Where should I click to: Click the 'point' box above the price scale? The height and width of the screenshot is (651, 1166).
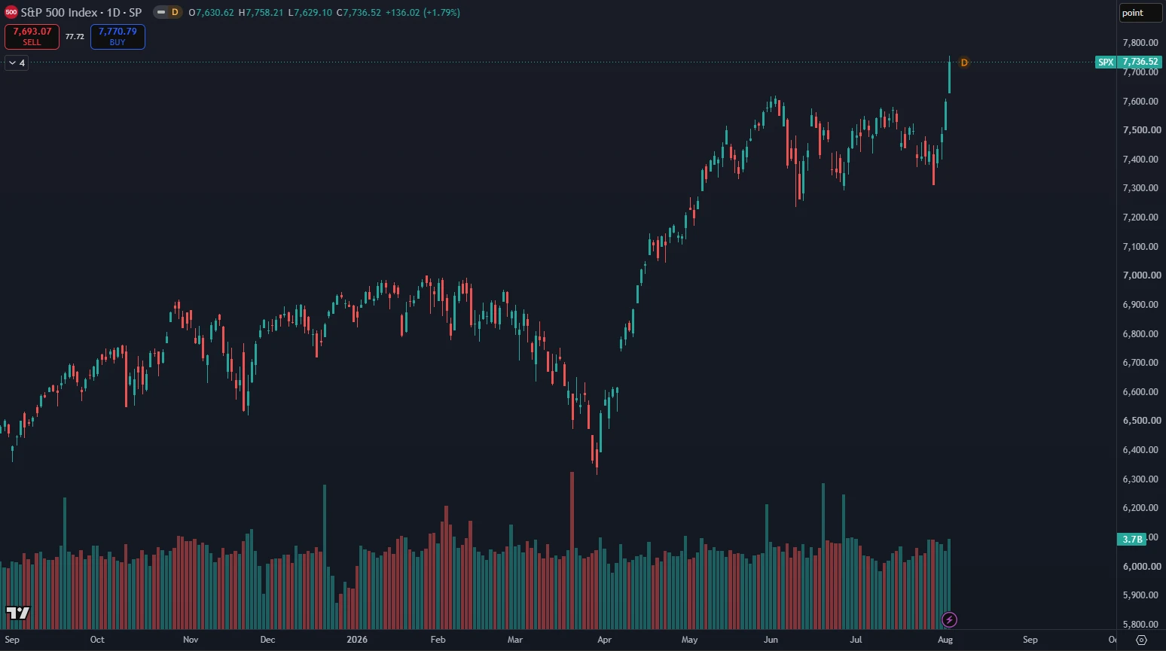pyautogui.click(x=1140, y=13)
